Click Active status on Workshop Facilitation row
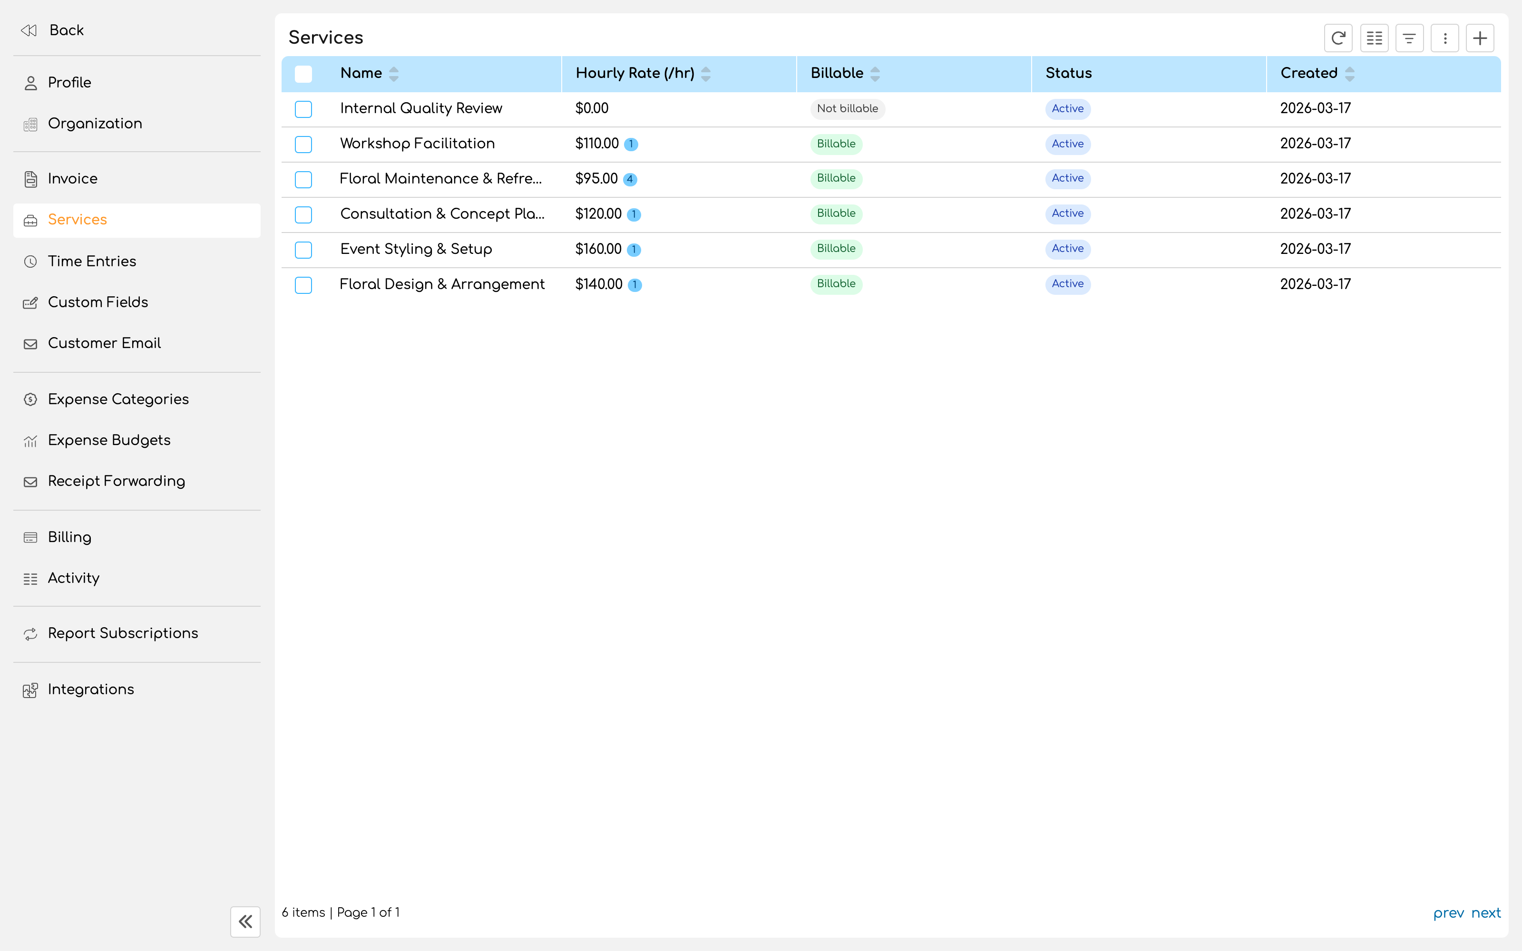This screenshot has height=951, width=1522. 1067,144
